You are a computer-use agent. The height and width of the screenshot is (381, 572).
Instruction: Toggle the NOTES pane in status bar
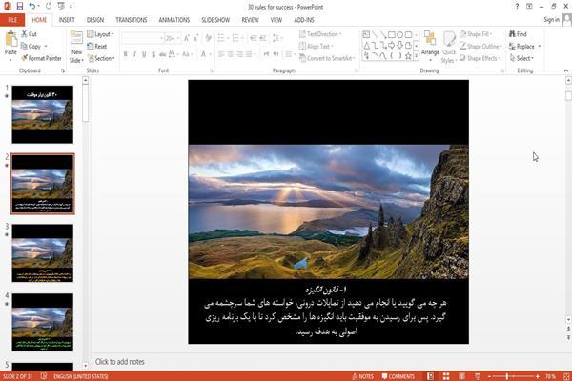tap(362, 376)
